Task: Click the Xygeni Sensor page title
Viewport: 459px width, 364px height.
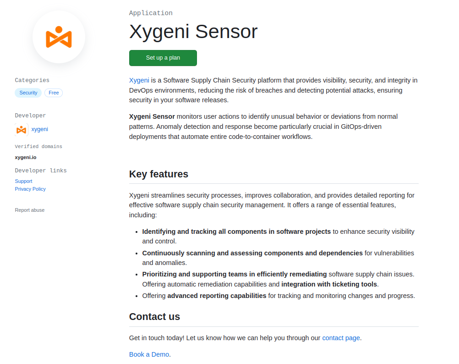Action: (x=193, y=32)
